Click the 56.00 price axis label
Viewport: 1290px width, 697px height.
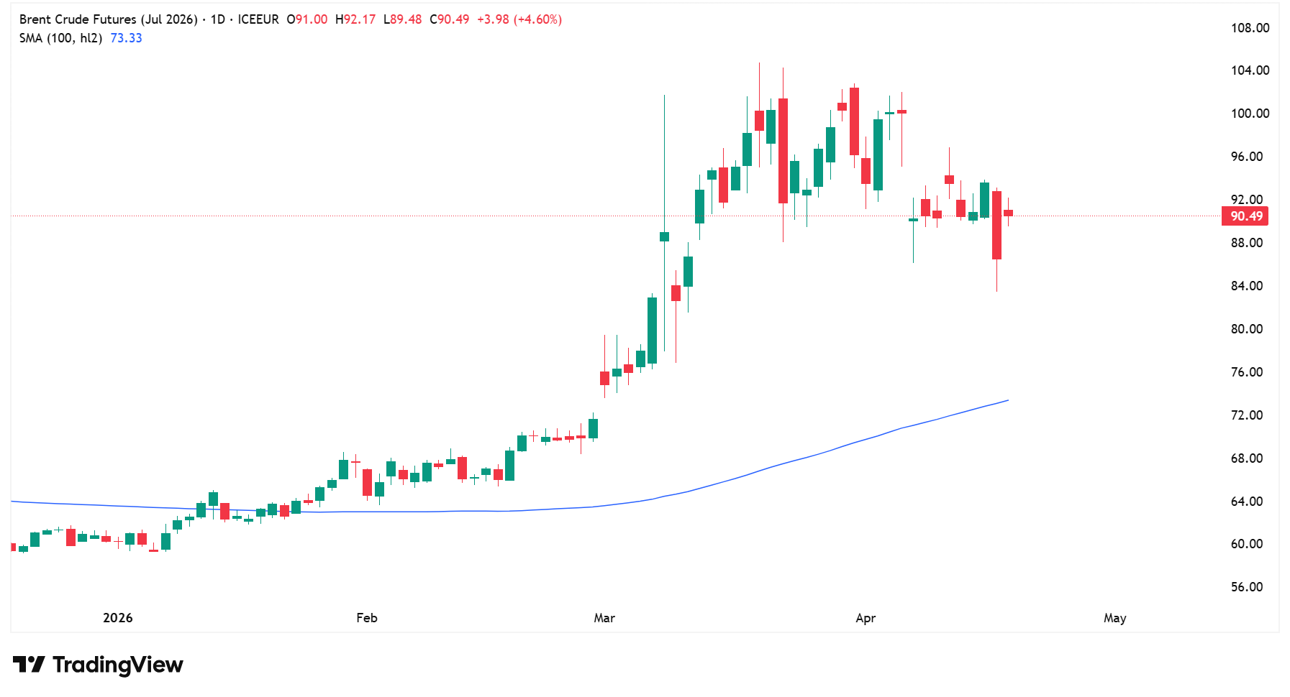(1247, 587)
